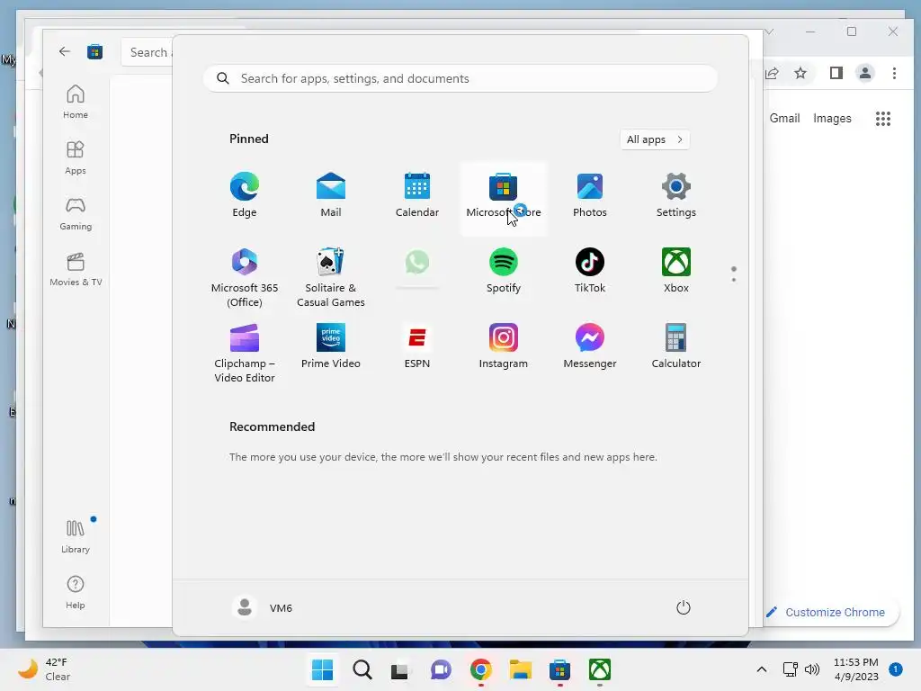Click Customize Chrome button
Image resolution: width=921 pixels, height=691 pixels.
point(831,612)
